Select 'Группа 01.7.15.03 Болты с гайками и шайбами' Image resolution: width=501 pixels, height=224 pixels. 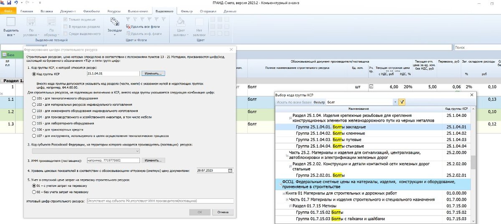point(373,219)
